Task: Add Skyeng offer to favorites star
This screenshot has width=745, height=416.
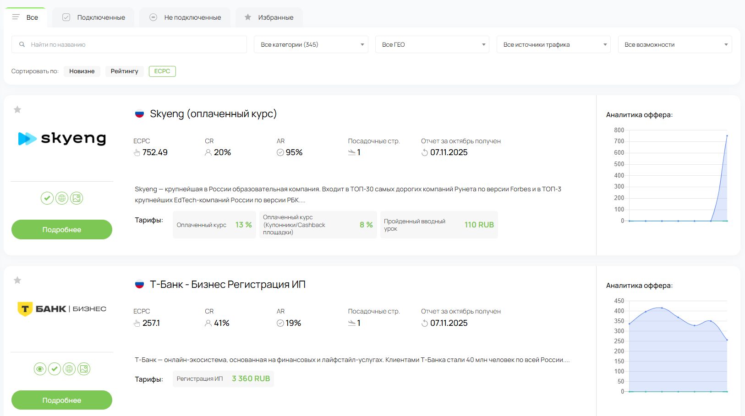Action: click(17, 109)
